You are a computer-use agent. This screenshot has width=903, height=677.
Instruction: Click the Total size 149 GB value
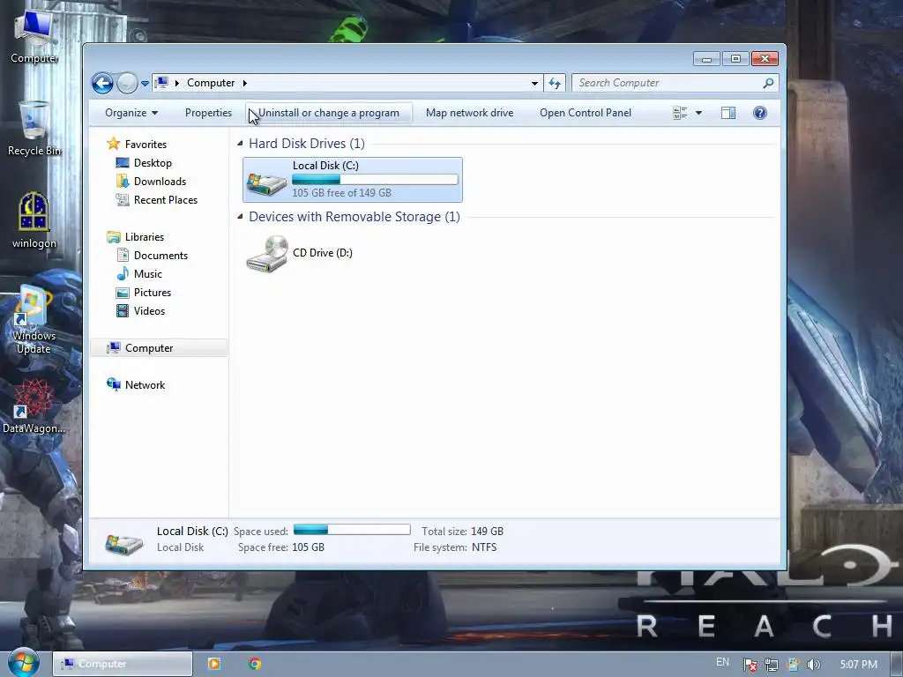(x=487, y=532)
